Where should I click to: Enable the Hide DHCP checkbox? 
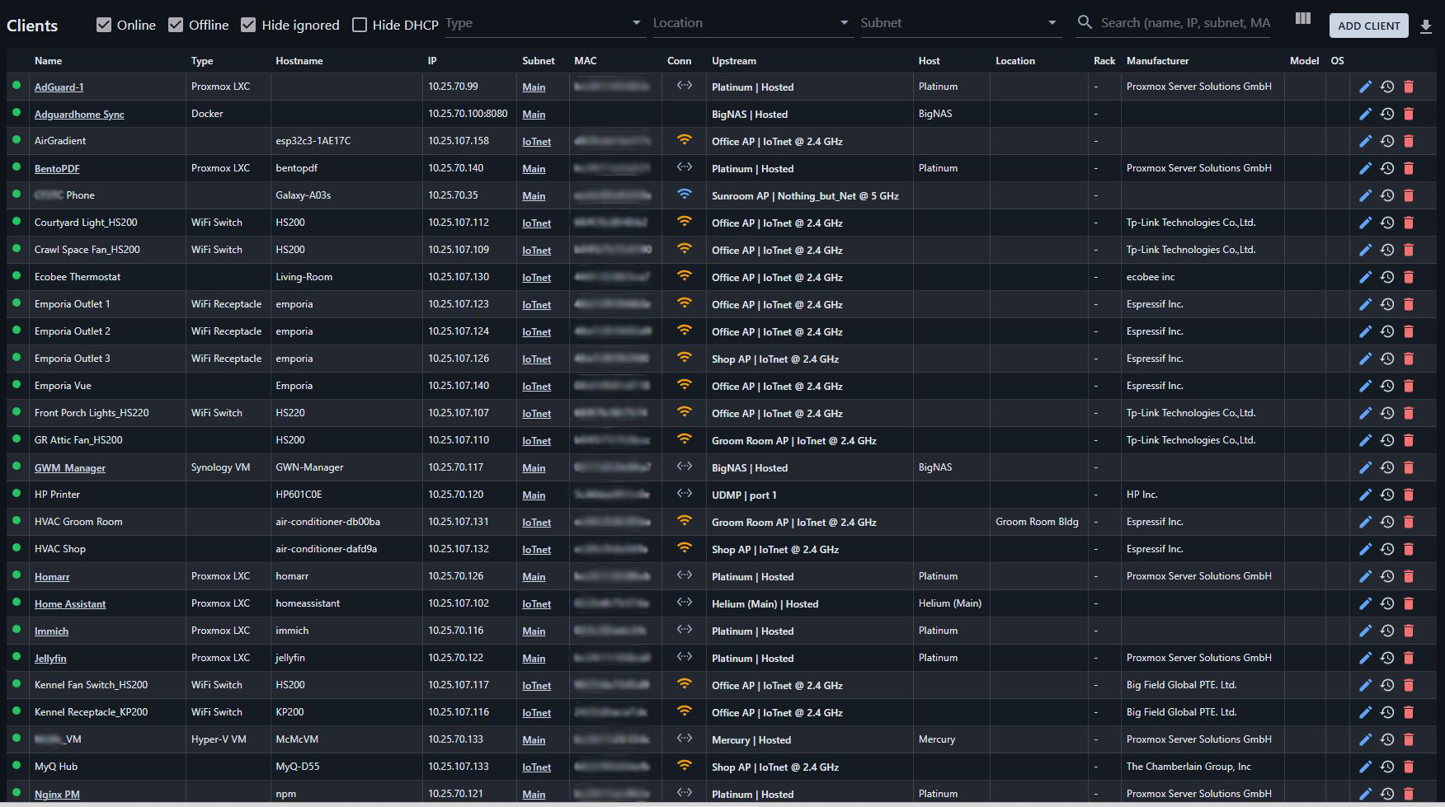coord(360,25)
